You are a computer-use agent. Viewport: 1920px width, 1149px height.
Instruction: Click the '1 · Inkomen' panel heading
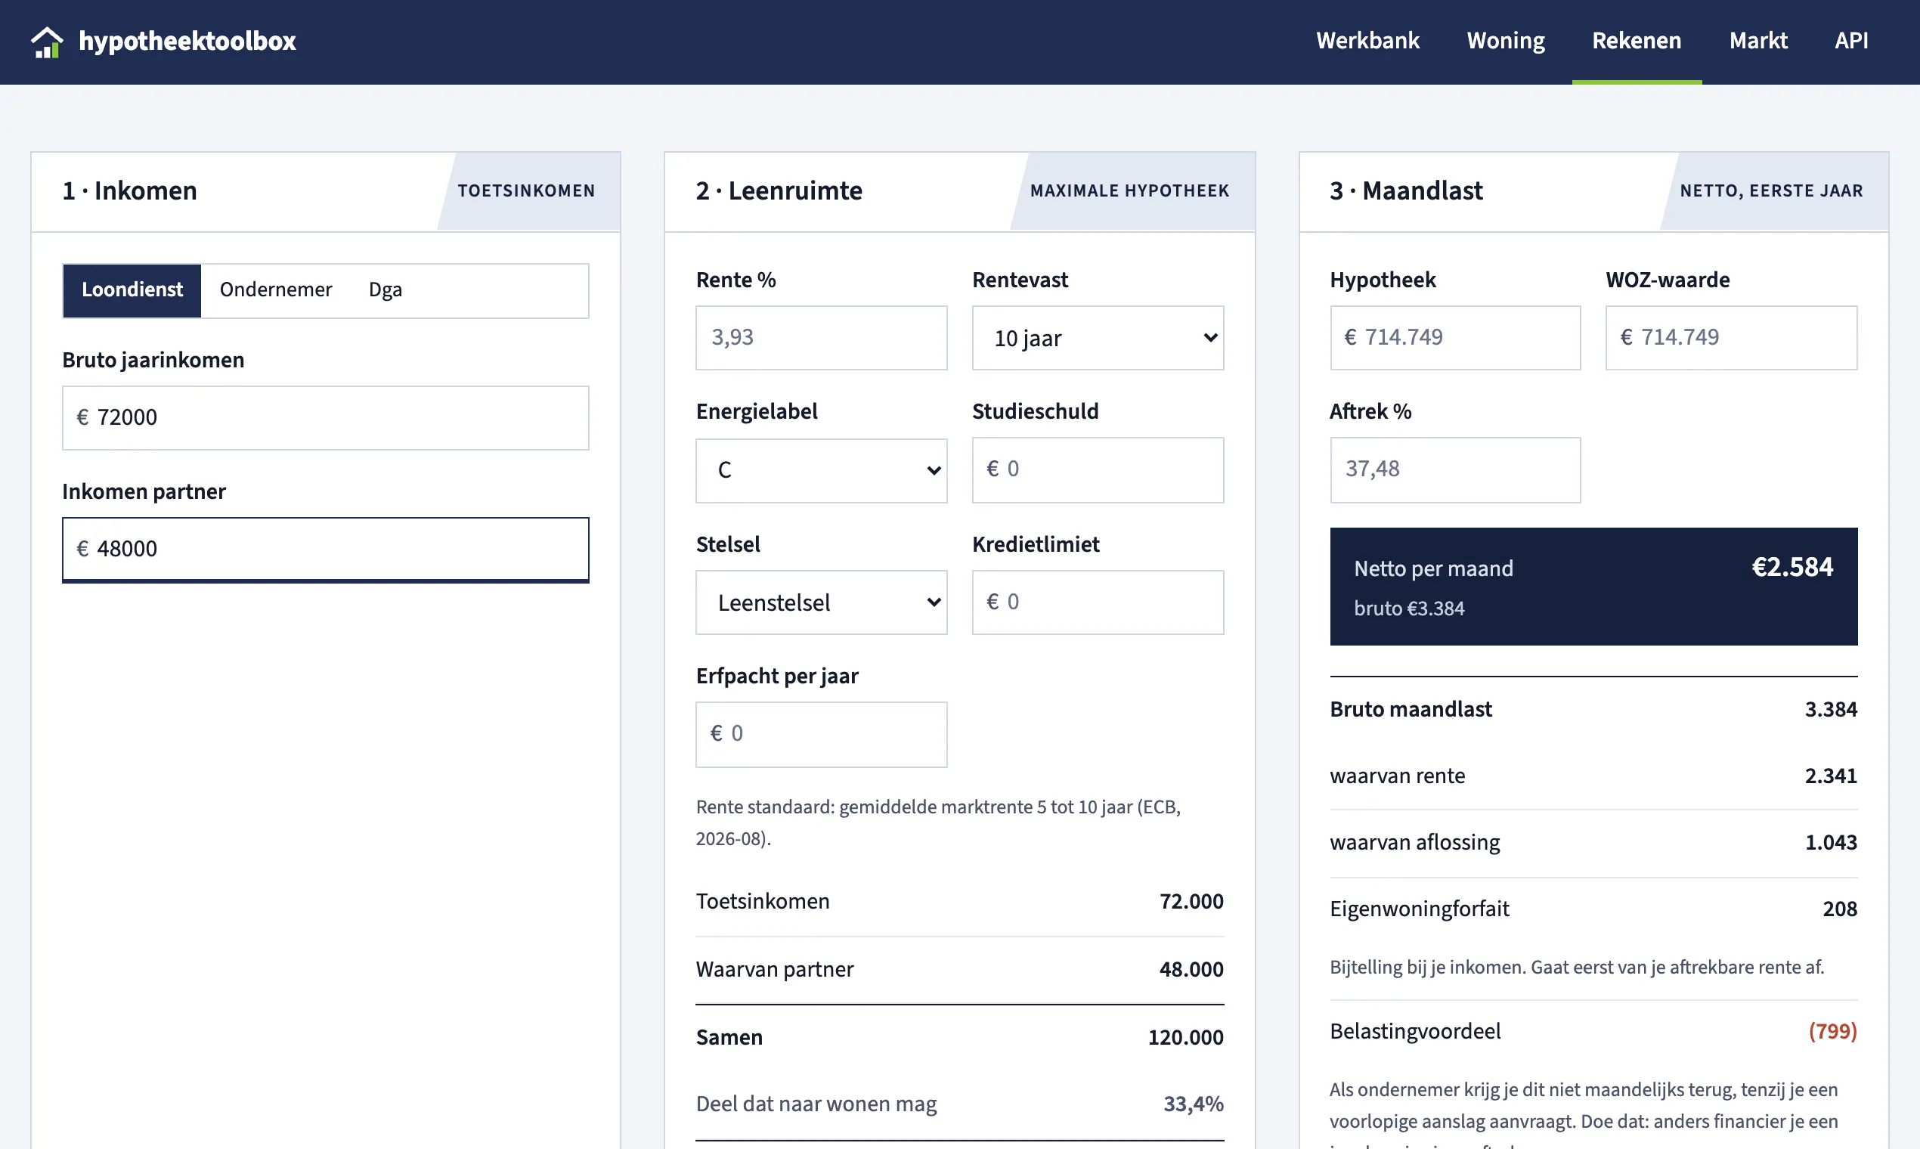point(129,190)
